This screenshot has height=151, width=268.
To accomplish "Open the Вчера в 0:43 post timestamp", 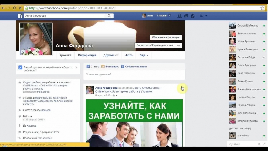I will click(103, 95).
